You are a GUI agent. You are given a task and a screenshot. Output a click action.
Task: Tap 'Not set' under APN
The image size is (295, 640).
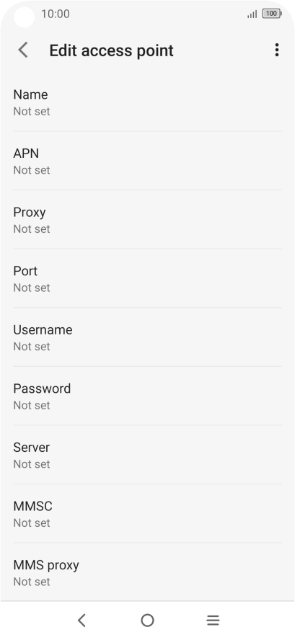[32, 170]
